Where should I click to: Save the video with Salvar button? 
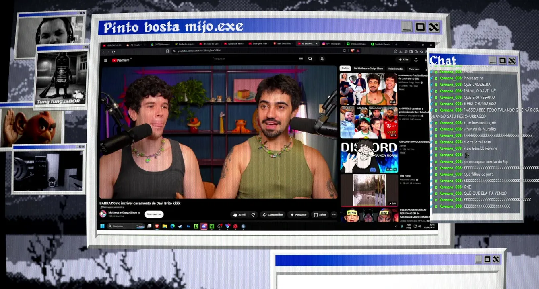click(x=320, y=215)
